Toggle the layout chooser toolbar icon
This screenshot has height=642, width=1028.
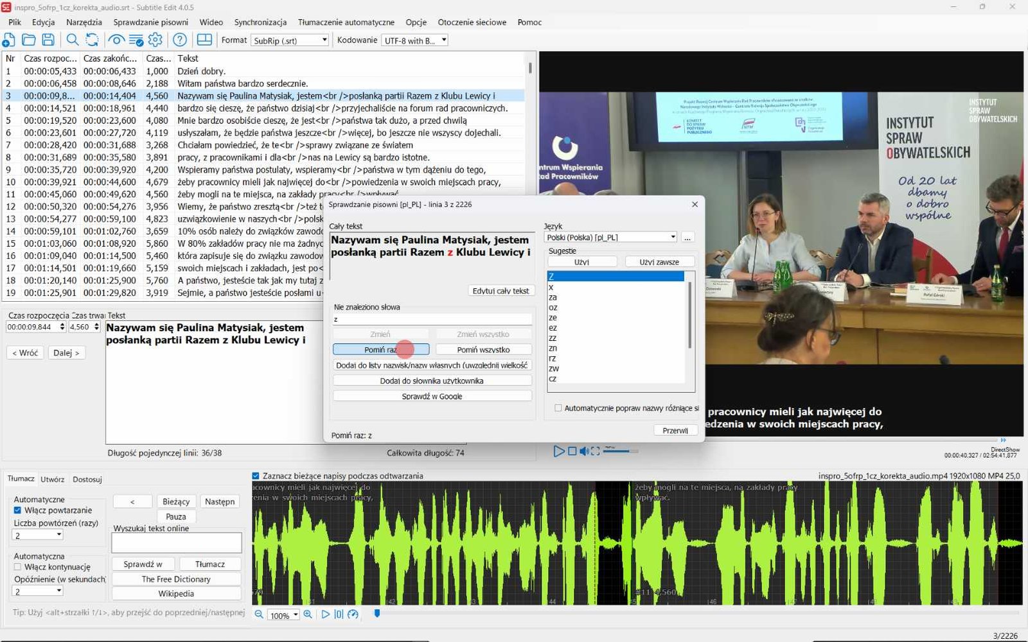coord(204,40)
